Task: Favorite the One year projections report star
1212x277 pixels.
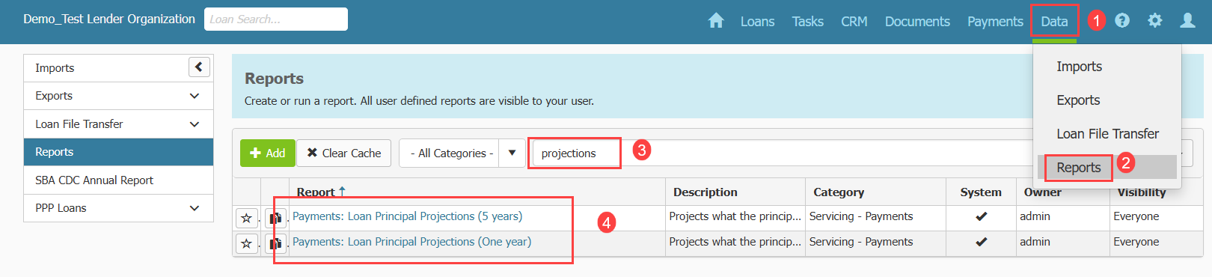Action: (x=247, y=243)
